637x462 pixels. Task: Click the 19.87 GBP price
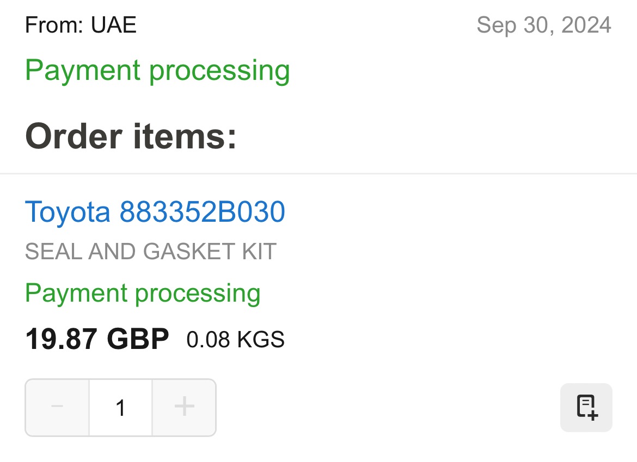coord(97,339)
